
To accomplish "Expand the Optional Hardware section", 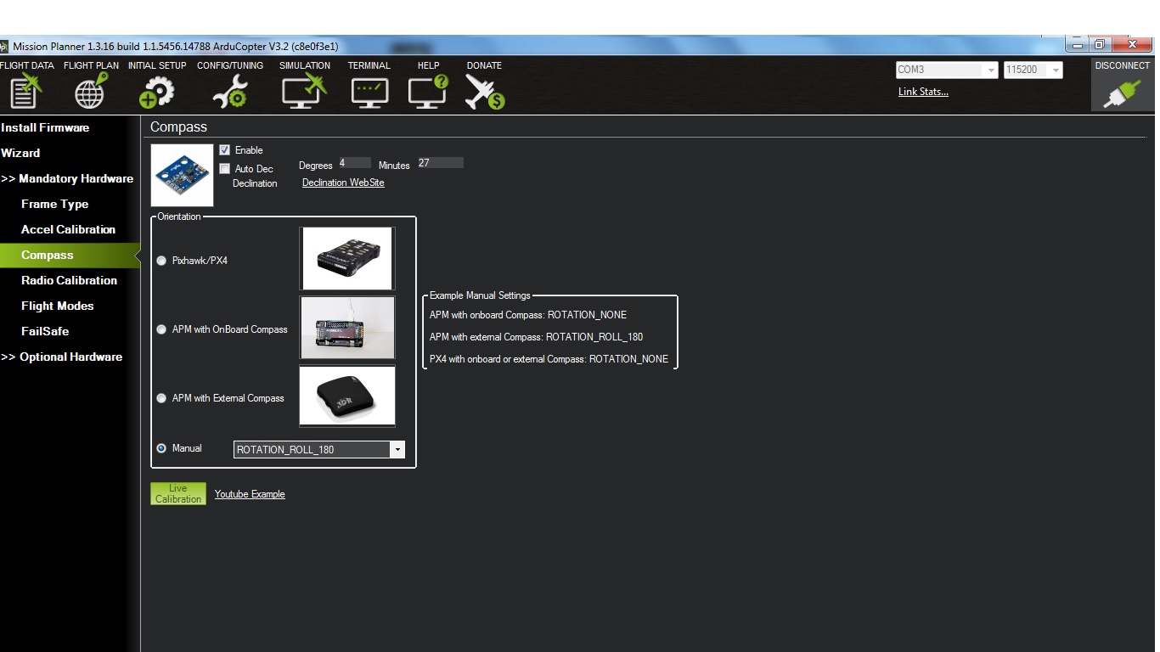I will 61,357.
